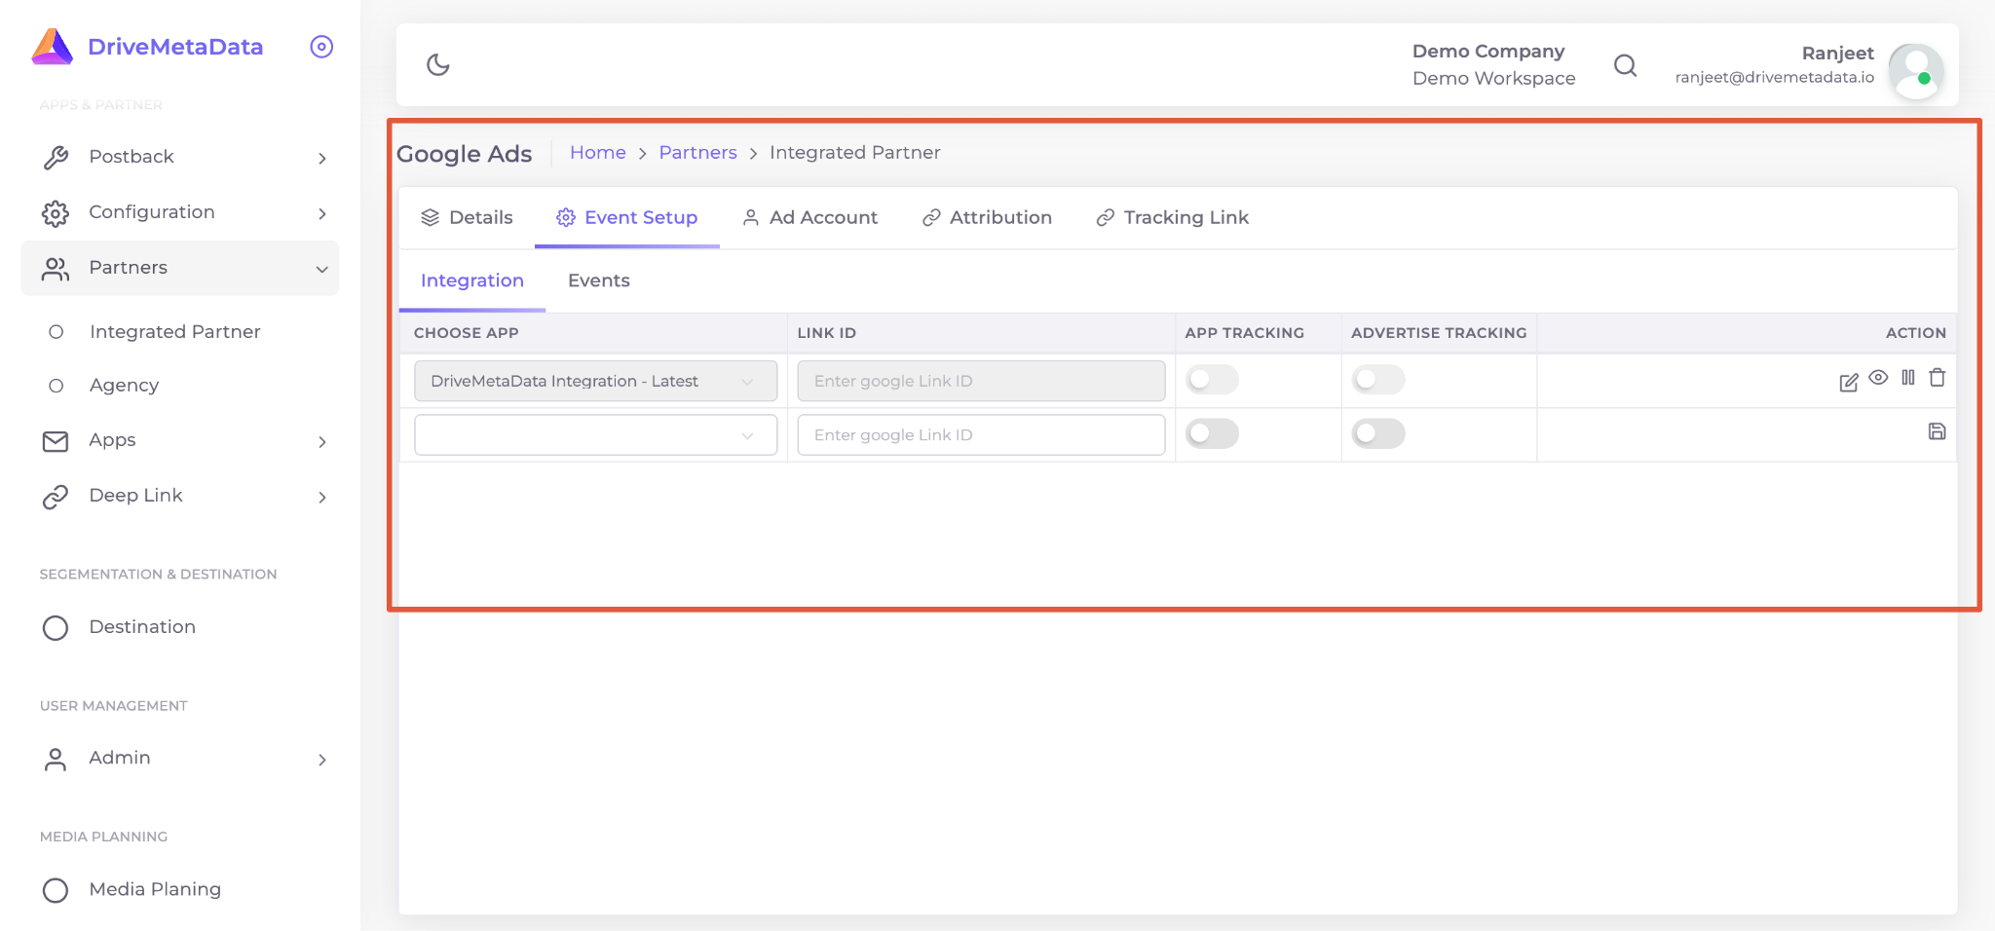Open the empty Choose App dropdown

[595, 434]
